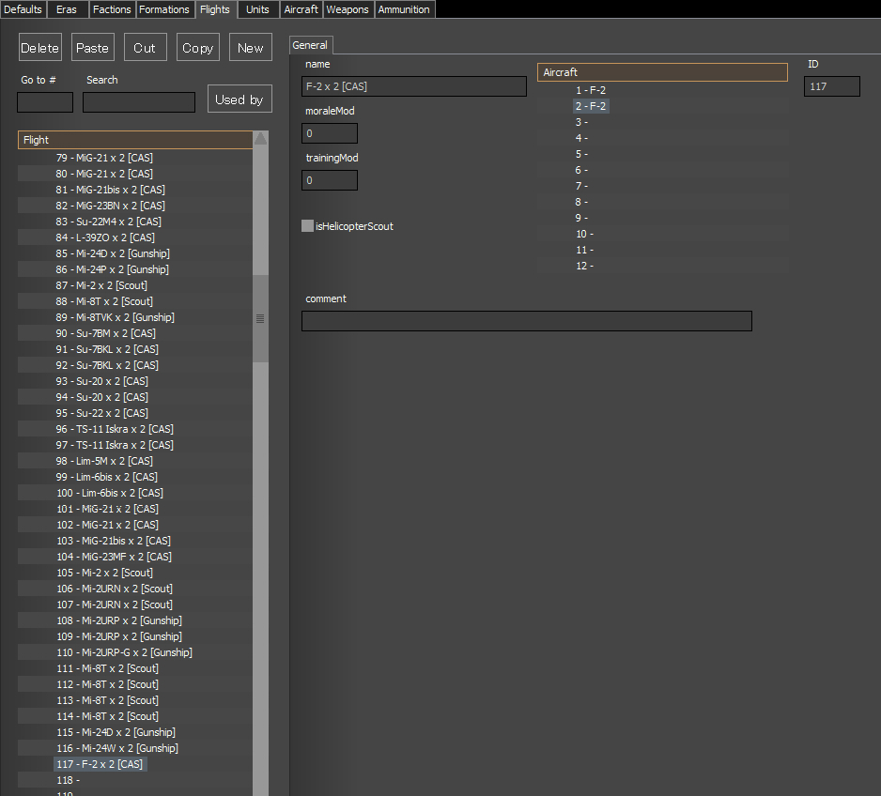
Task: Select flight 98 - Lim-5M x 2 [CAS]
Action: 104,461
